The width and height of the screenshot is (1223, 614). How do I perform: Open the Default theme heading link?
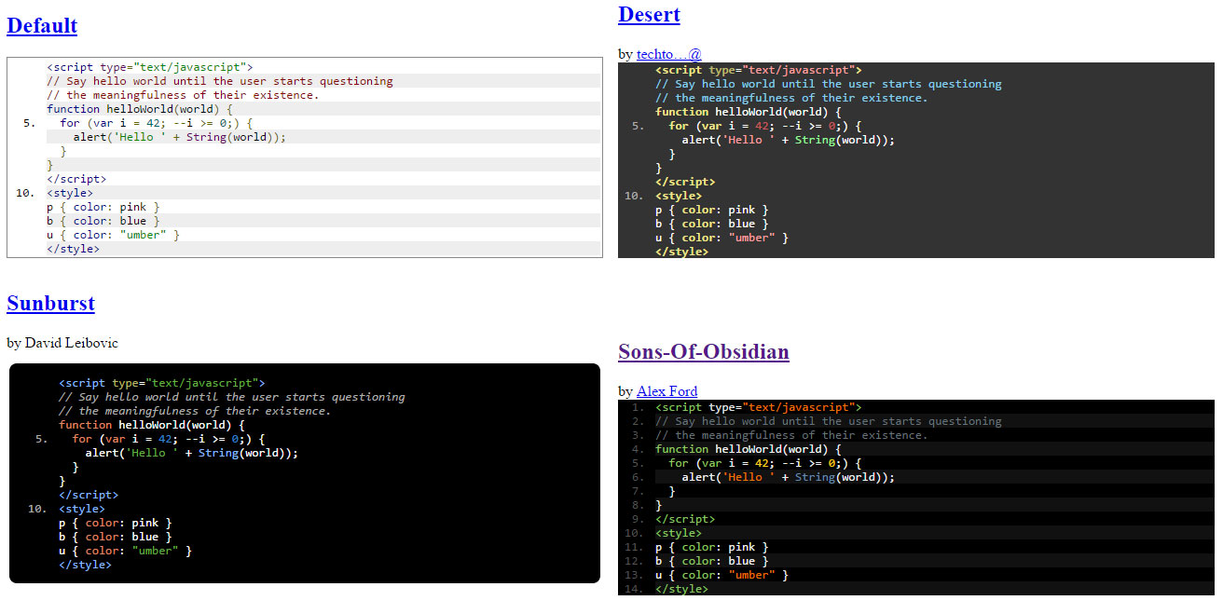pyautogui.click(x=42, y=25)
